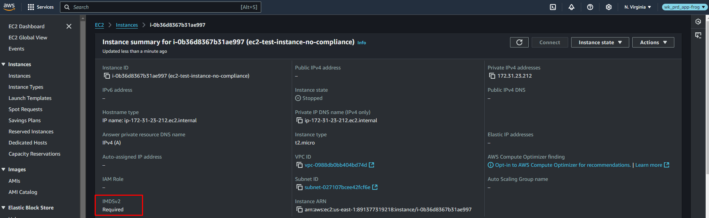Collapse the Instances section in sidebar
709x218 pixels.
pos(4,64)
